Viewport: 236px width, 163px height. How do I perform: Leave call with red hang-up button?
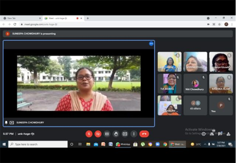pyautogui.click(x=144, y=134)
